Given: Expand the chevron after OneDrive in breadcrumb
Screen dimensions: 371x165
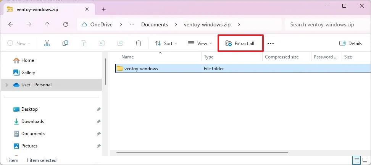Looking at the screenshot, I should click(x=121, y=24).
